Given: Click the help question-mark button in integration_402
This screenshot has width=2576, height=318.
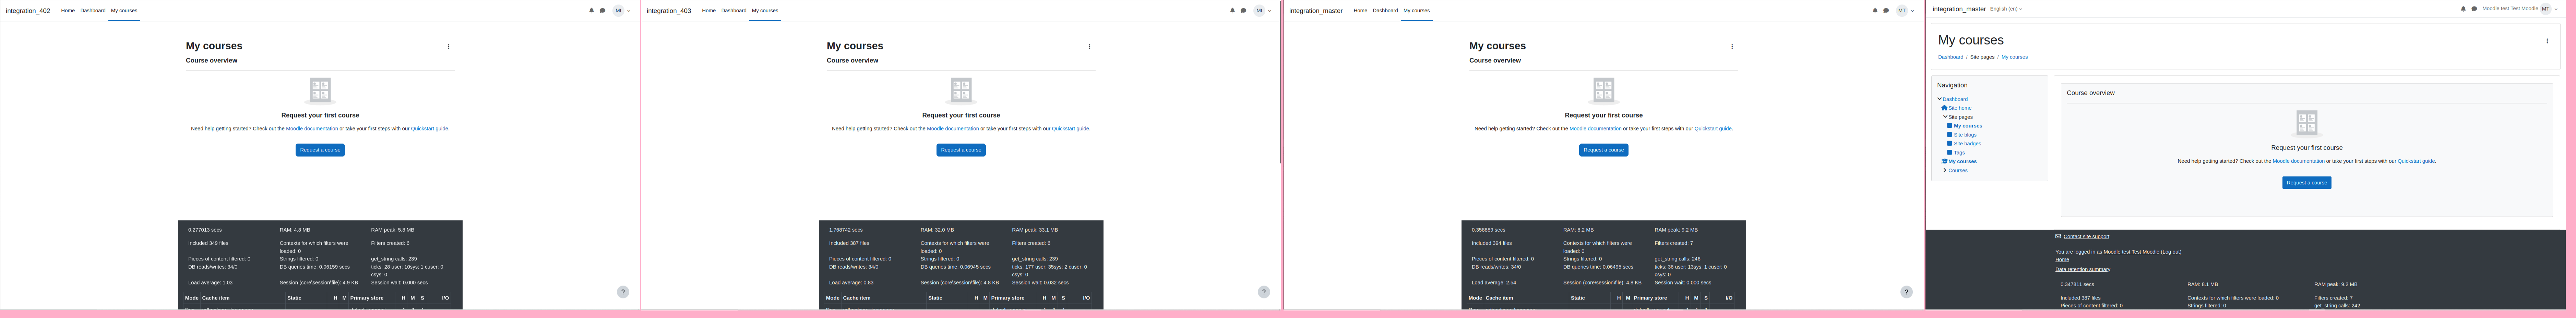Looking at the screenshot, I should coord(623,292).
